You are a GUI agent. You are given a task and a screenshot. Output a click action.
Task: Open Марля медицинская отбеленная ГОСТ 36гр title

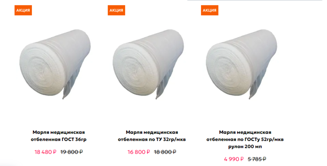[x=59, y=136]
